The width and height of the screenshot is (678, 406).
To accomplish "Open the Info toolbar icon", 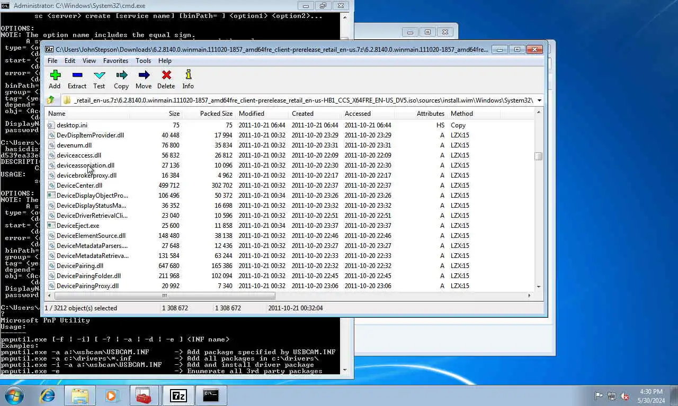I will click(x=188, y=75).
